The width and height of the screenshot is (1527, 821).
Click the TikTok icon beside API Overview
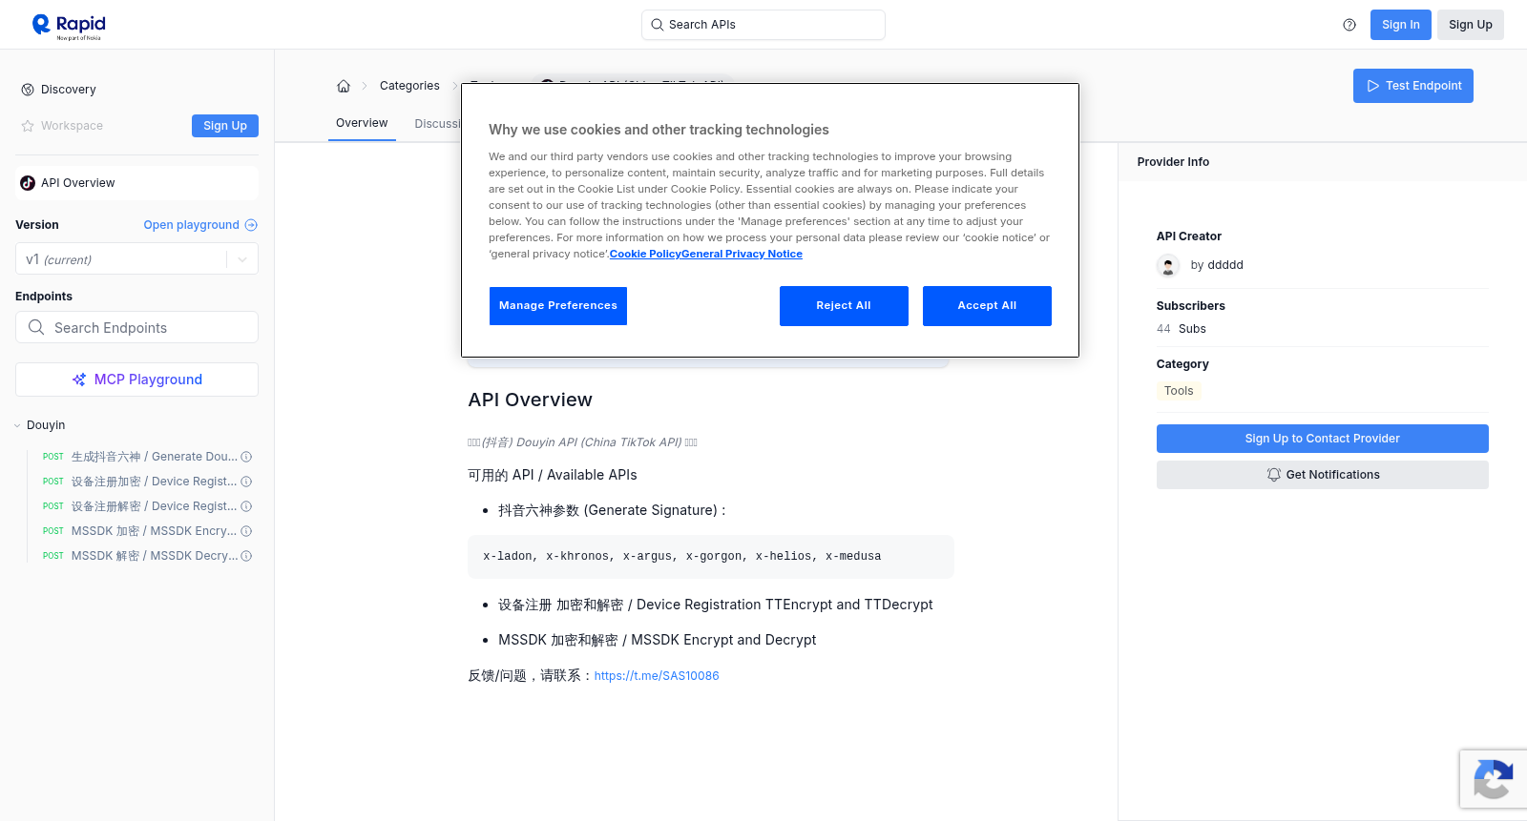tap(28, 183)
